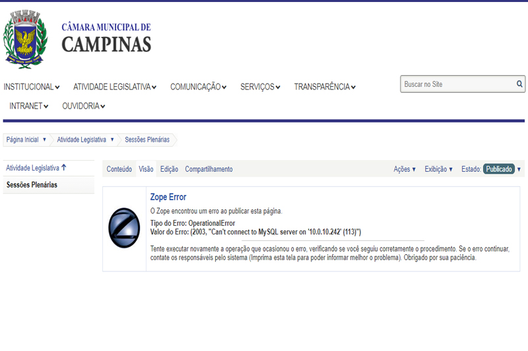Expand the Transparência menu
Screen dimensions: 528x351
(x=325, y=87)
